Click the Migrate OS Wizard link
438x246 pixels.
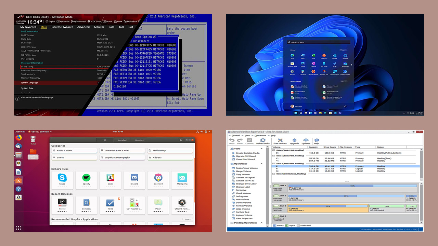tap(245, 156)
